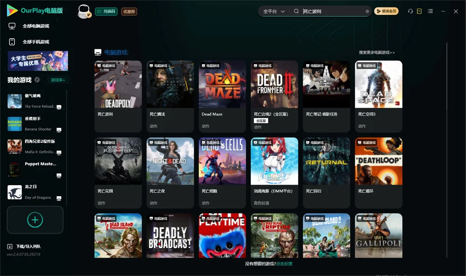Click the 死亡笔记 暗影任务 game title
Screen dimensions: 466x276
click(322, 114)
